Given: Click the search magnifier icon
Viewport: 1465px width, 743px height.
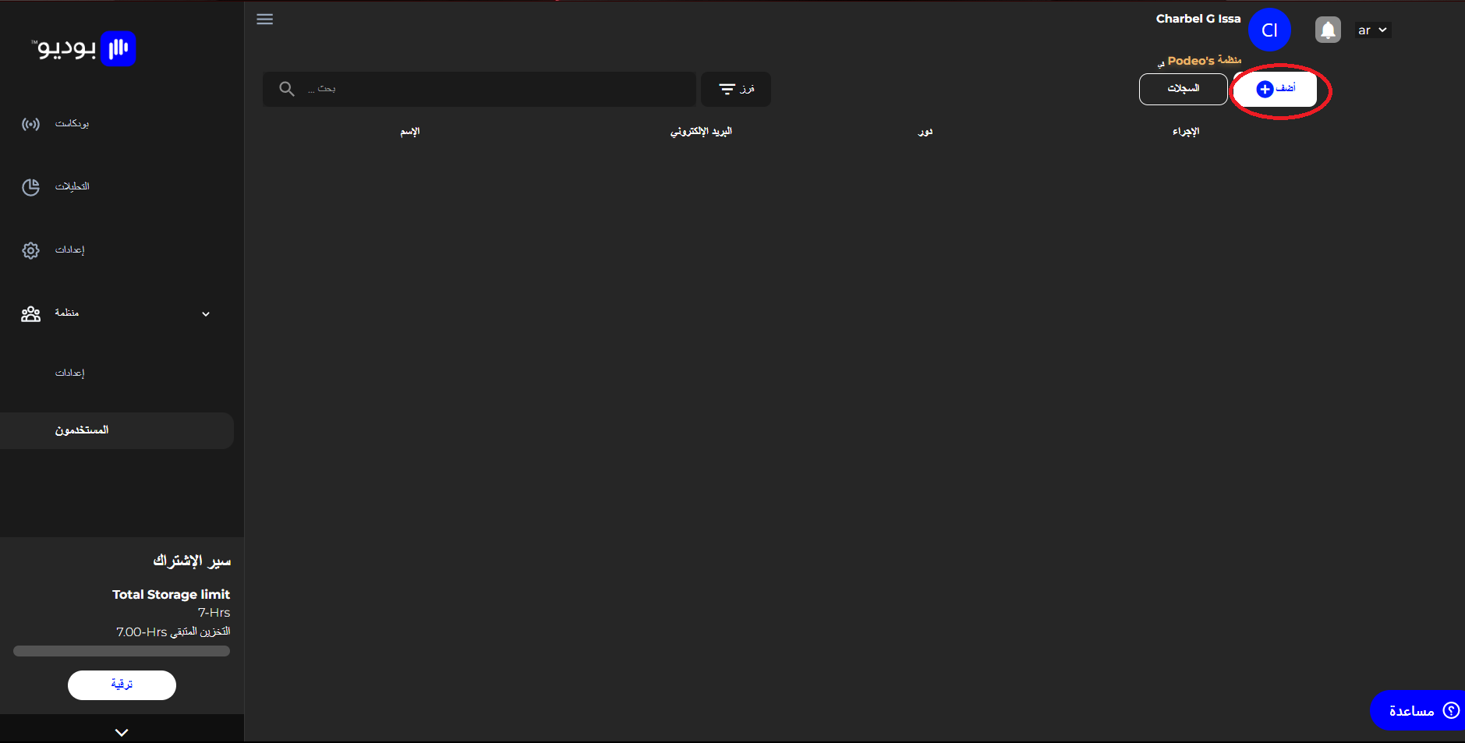Looking at the screenshot, I should [287, 89].
